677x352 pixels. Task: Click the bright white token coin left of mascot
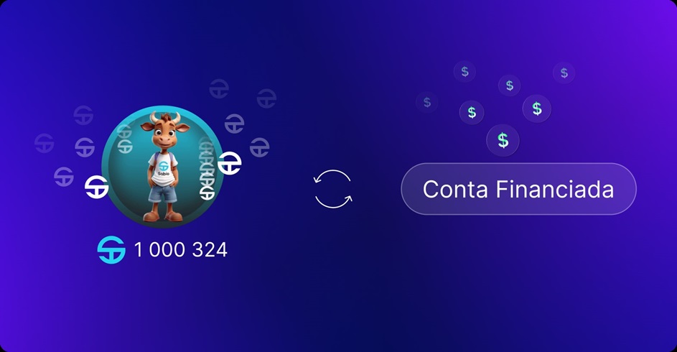click(x=96, y=187)
